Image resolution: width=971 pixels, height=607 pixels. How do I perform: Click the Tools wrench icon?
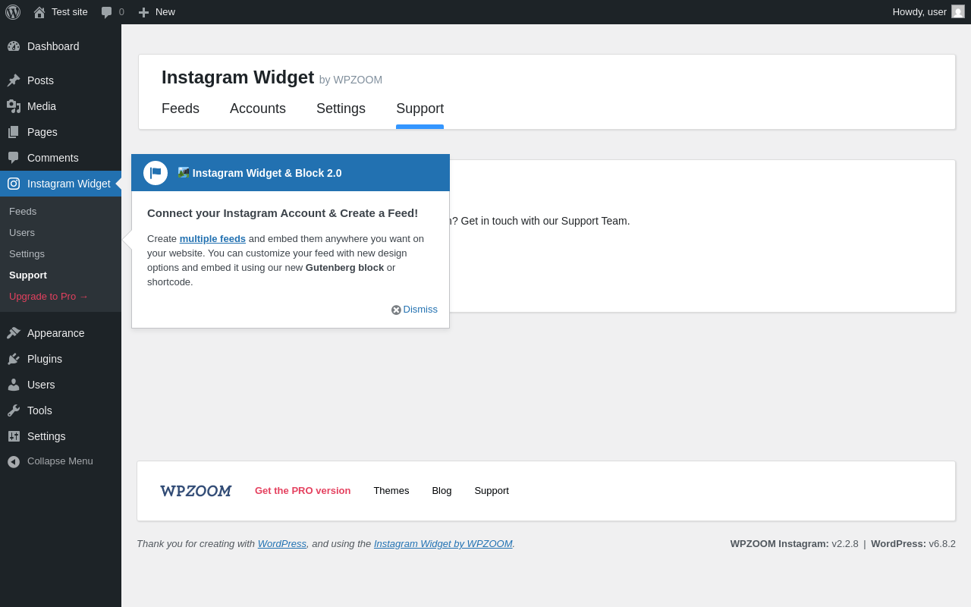(x=14, y=410)
